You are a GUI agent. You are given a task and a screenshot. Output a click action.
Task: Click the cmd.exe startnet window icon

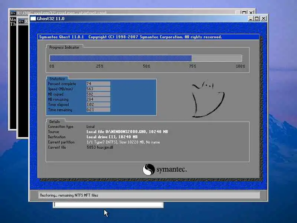(13, 13)
